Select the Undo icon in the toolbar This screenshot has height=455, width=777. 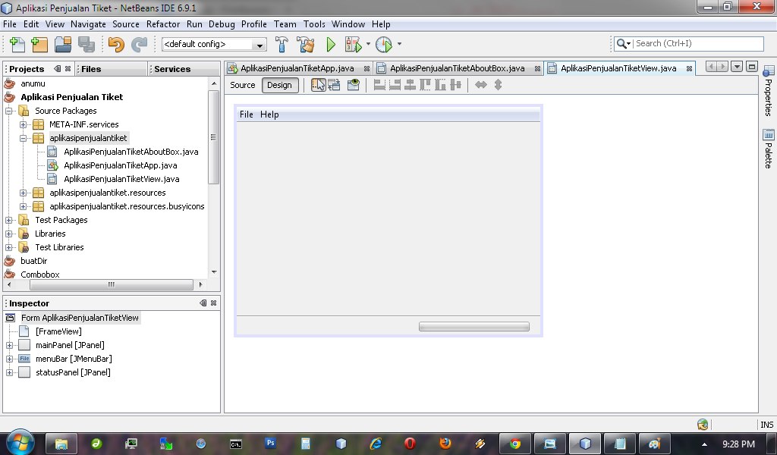click(115, 43)
